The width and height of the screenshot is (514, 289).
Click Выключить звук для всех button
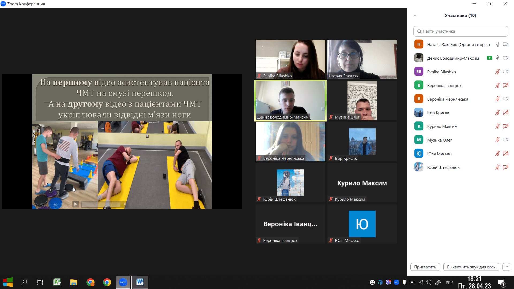tap(471, 267)
